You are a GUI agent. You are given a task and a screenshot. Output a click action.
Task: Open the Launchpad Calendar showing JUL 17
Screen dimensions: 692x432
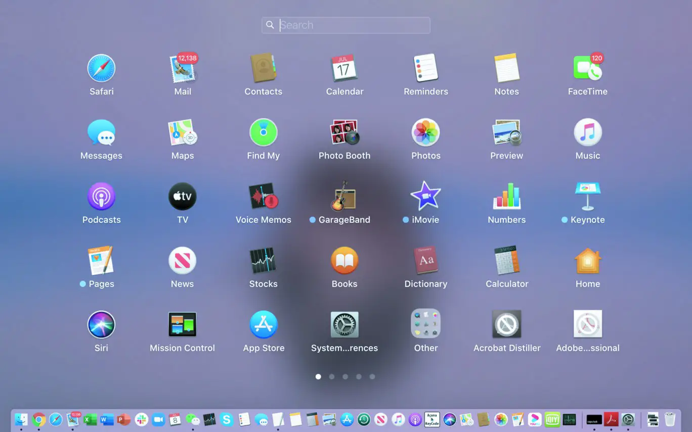tap(344, 68)
